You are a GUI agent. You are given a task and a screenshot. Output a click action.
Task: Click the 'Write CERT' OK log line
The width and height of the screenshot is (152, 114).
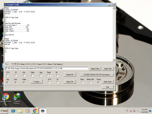click(x=17, y=29)
